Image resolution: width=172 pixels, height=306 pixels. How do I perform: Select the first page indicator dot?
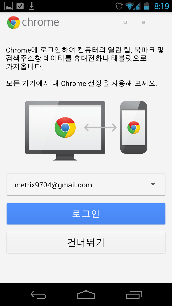125,22
